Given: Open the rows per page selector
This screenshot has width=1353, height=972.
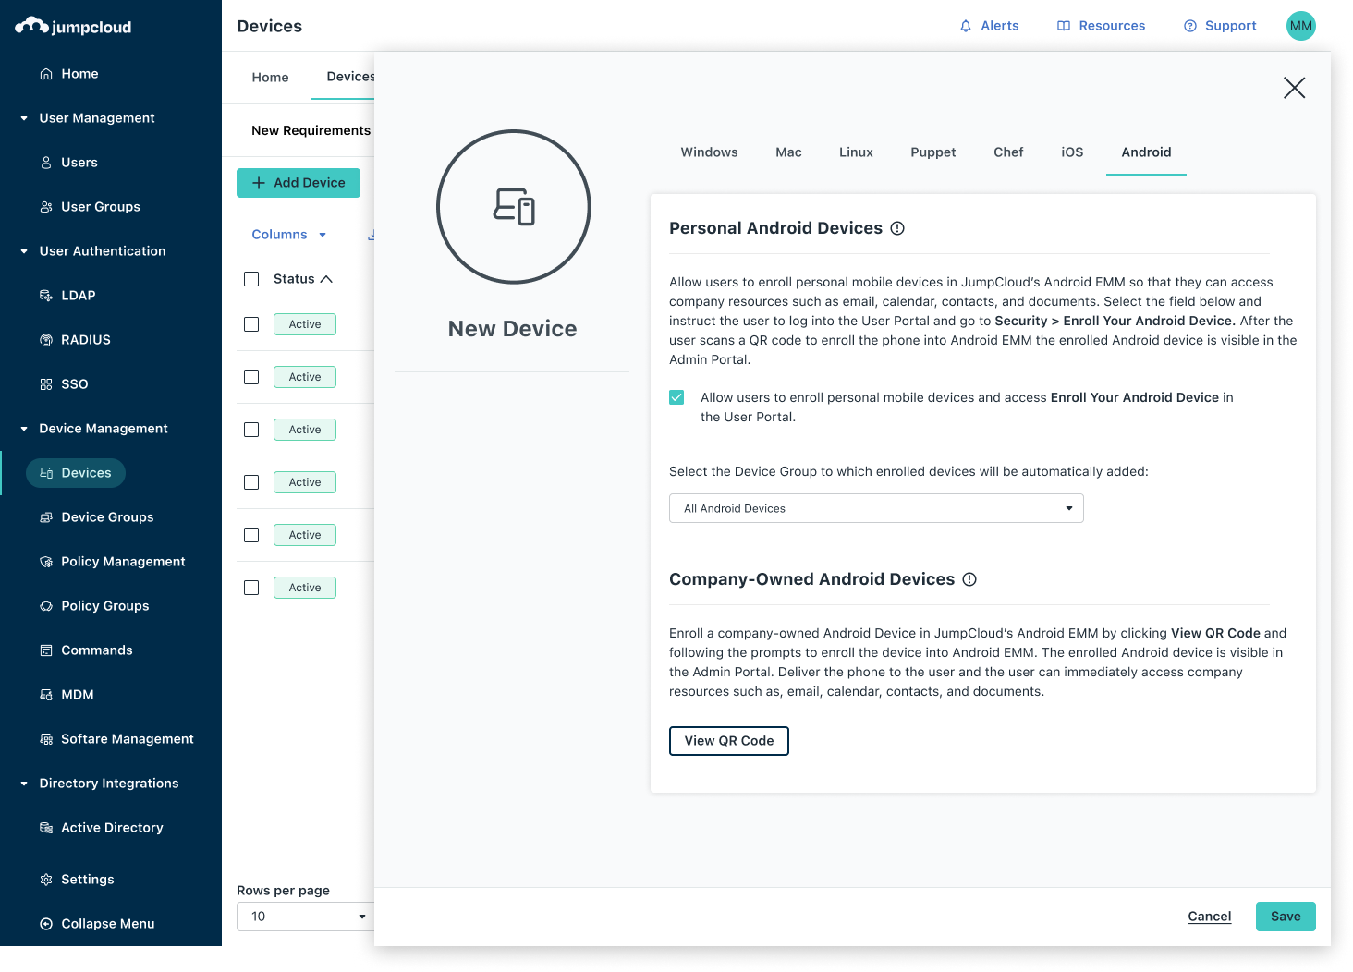Looking at the screenshot, I should [305, 916].
